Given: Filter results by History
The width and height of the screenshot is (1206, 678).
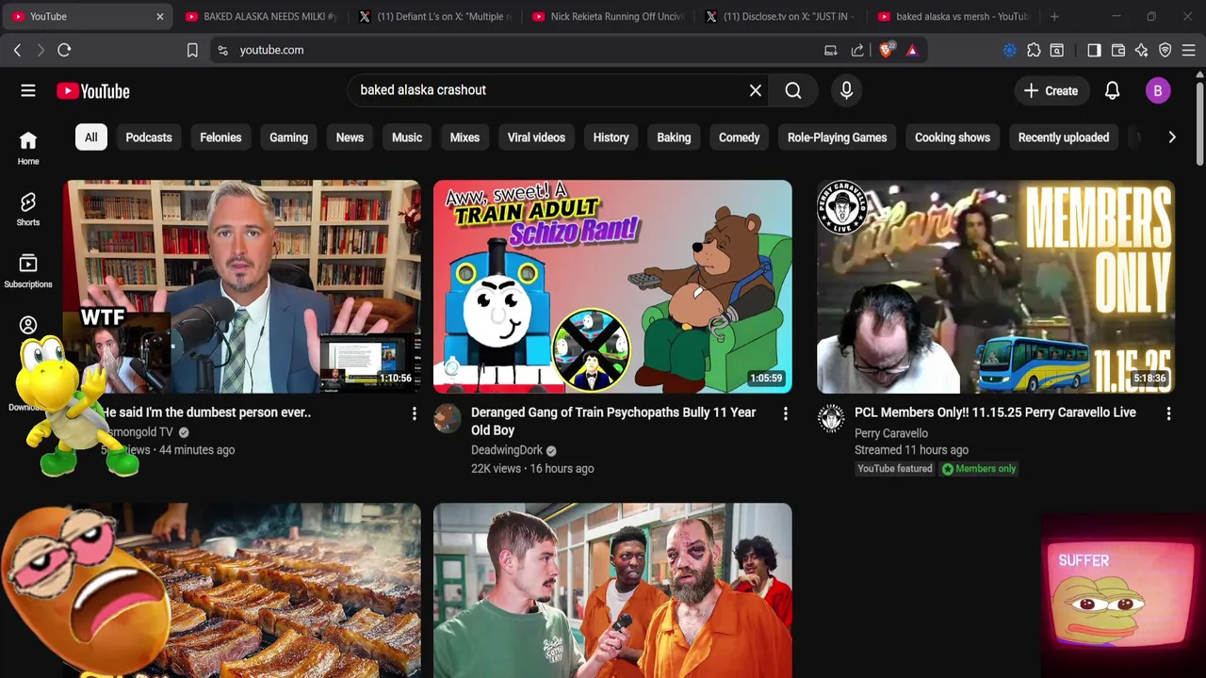Looking at the screenshot, I should [x=611, y=137].
